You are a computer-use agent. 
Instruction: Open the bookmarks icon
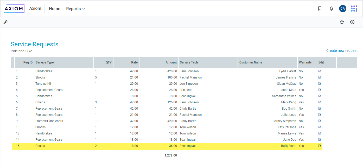click(x=320, y=9)
